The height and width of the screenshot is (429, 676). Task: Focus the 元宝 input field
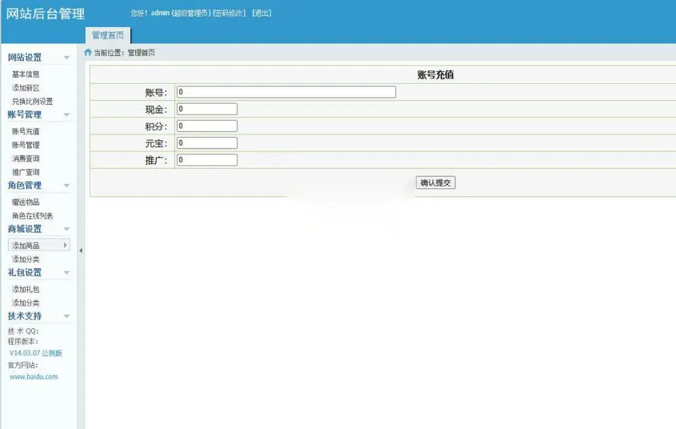coord(207,143)
